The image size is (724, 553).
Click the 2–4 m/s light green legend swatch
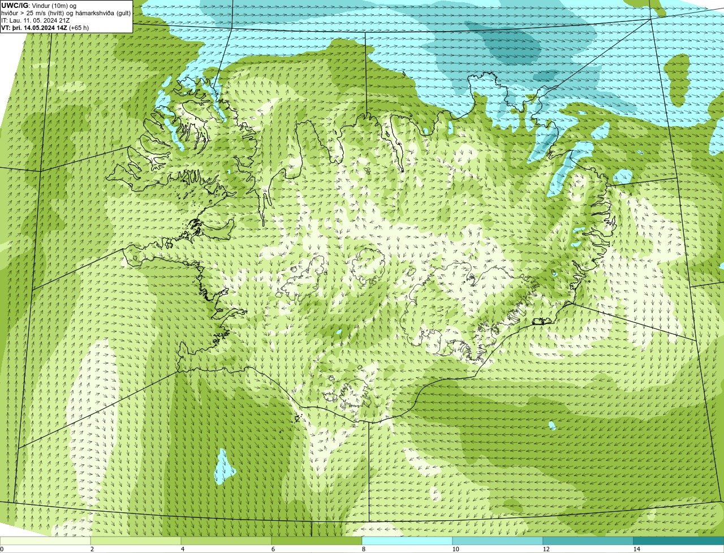[136, 541]
